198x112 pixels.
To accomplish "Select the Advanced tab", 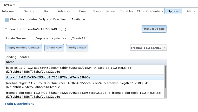I will [x=65, y=11].
